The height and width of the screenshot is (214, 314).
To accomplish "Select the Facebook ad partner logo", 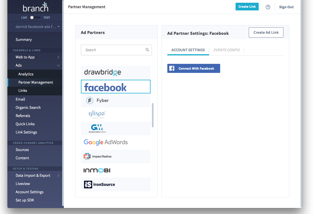I will [115, 86].
